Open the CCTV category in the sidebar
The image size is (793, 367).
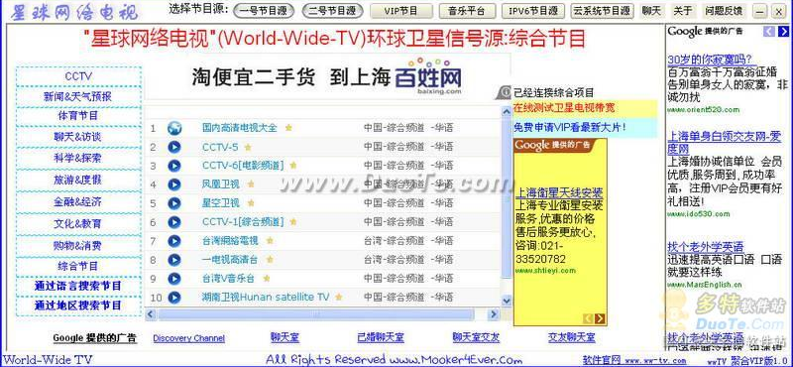click(x=79, y=76)
